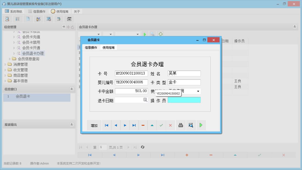The width and height of the screenshot is (302, 170).
Task: Select the magnifier search icon on the toolbar
Action: click(7, 19)
